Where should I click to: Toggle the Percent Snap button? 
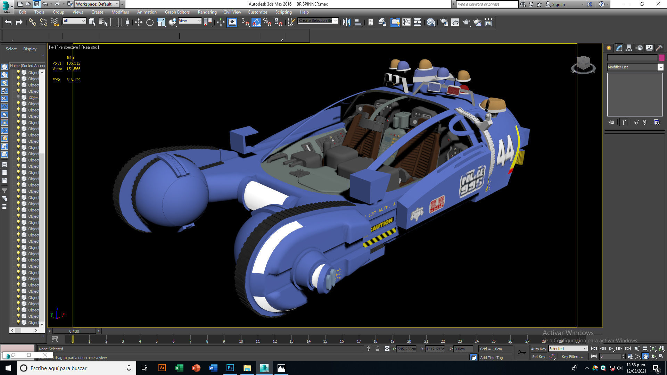coord(267,22)
